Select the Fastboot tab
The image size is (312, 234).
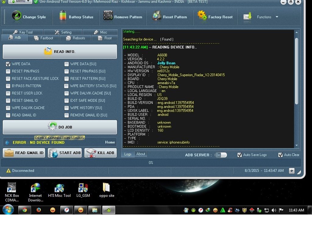pyautogui.click(x=44, y=38)
